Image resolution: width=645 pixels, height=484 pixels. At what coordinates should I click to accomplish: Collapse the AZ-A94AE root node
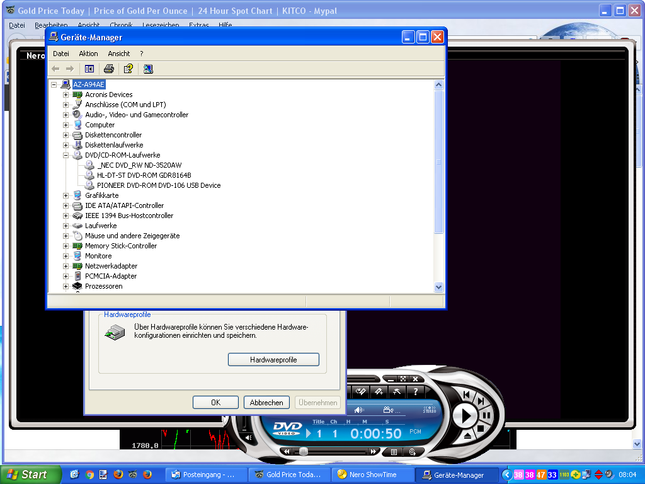(x=54, y=85)
